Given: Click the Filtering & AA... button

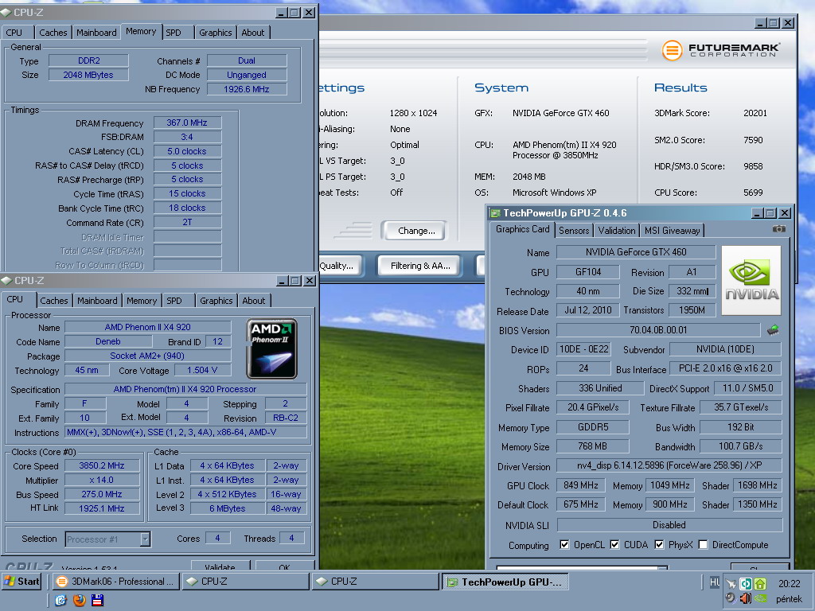Looking at the screenshot, I should (x=420, y=266).
